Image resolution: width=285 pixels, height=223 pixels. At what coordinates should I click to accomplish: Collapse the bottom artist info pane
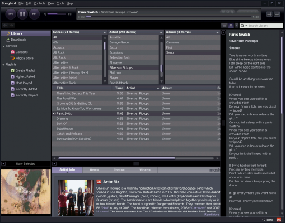coord(54,164)
